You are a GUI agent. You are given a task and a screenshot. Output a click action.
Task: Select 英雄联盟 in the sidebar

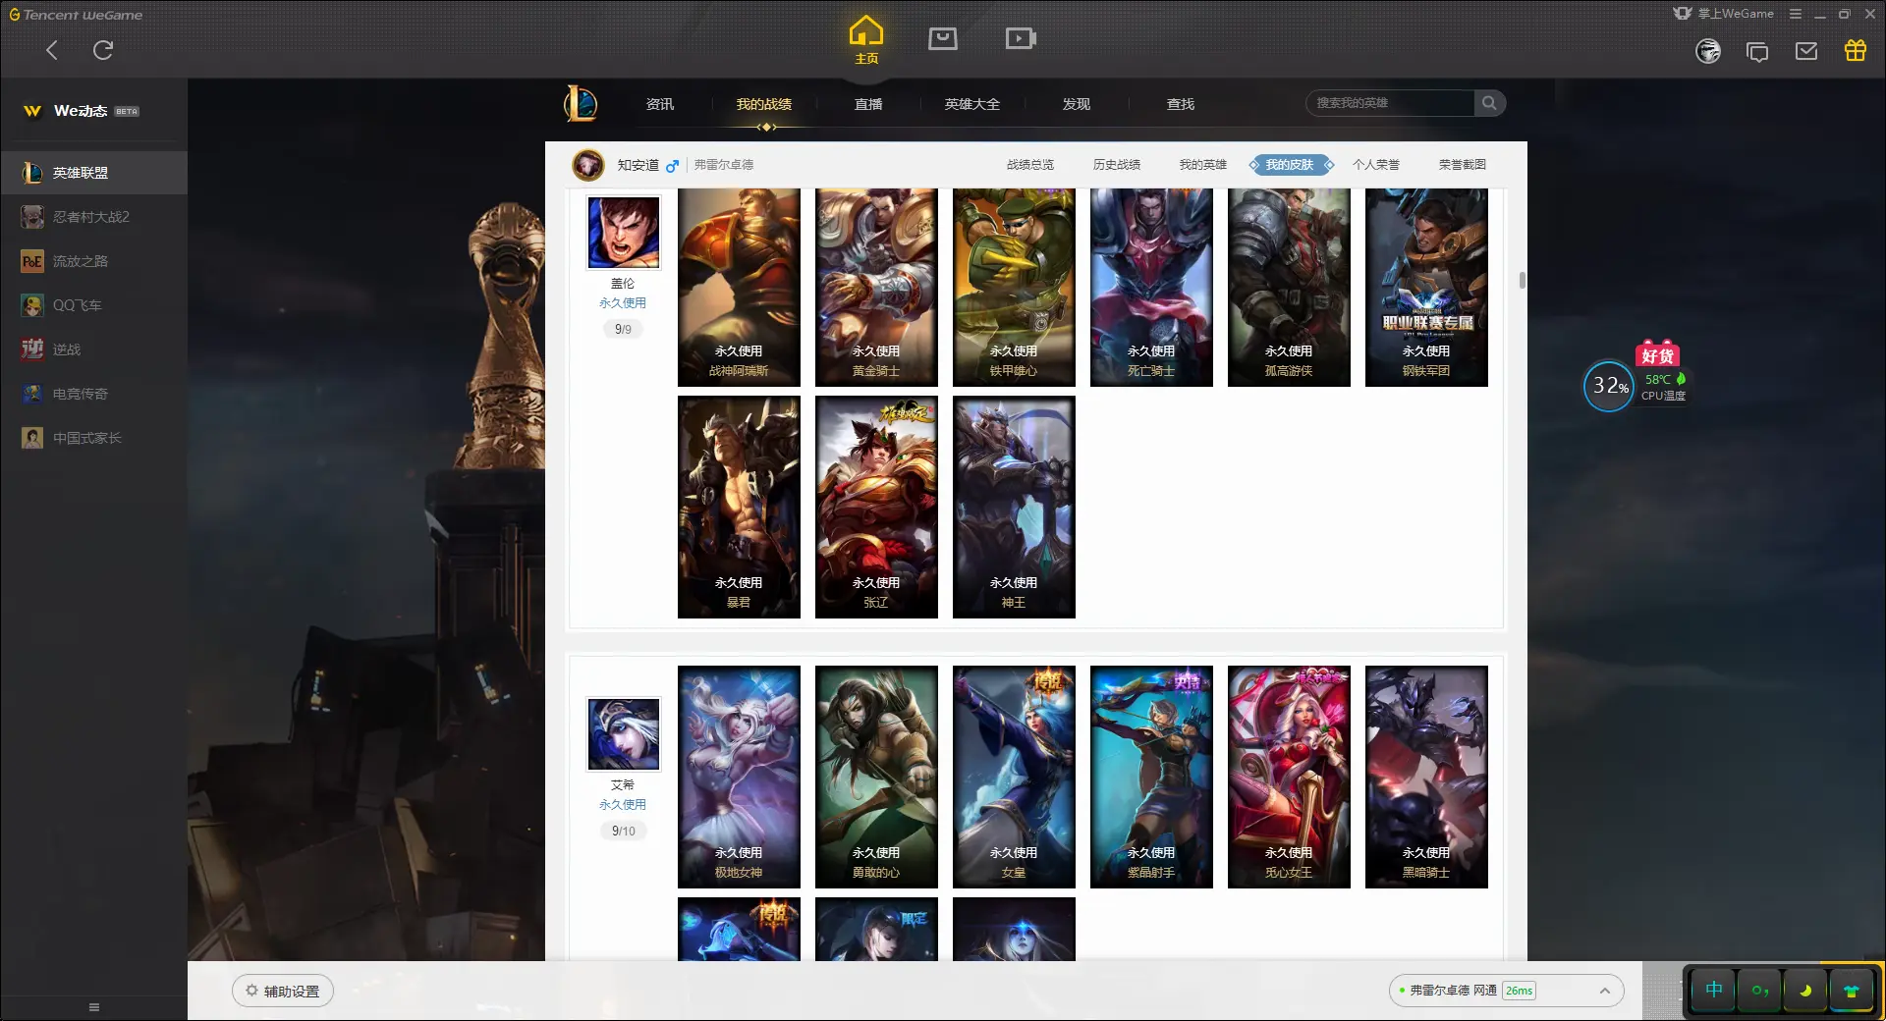click(94, 173)
